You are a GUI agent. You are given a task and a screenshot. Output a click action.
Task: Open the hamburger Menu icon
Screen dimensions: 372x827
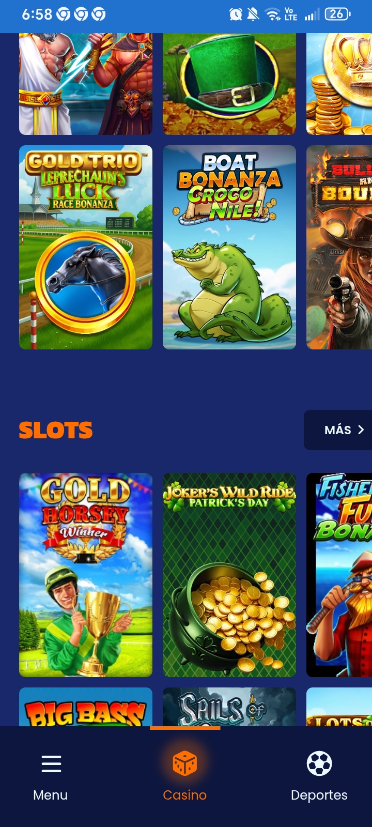[51, 763]
